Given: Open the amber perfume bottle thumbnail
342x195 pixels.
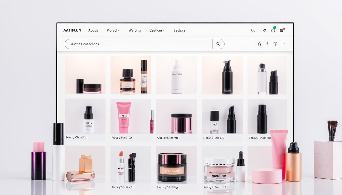Looking at the screenshot, I should pos(131,75).
